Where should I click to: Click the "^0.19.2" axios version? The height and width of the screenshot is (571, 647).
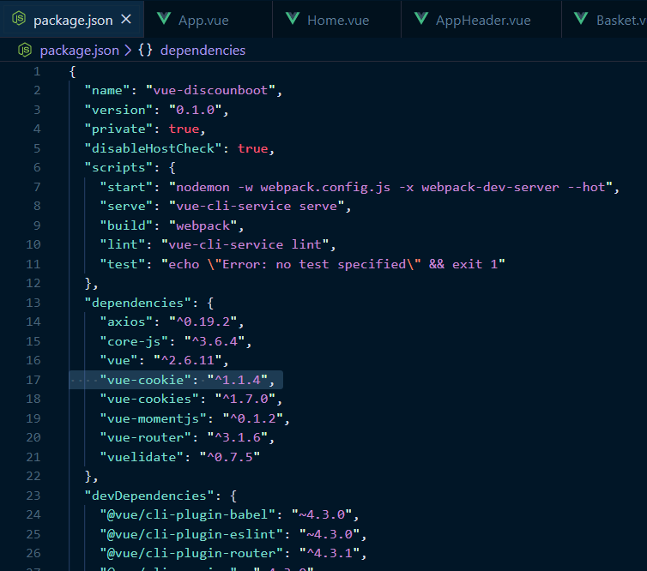(x=203, y=322)
